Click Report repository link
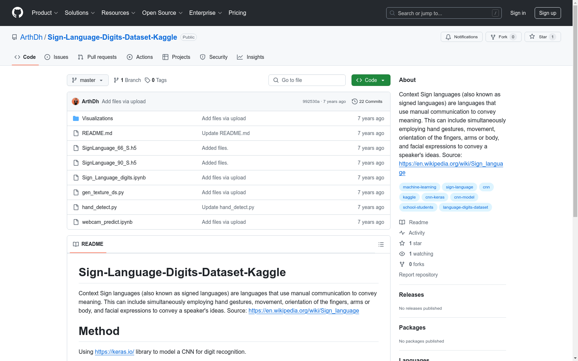 coord(418,275)
